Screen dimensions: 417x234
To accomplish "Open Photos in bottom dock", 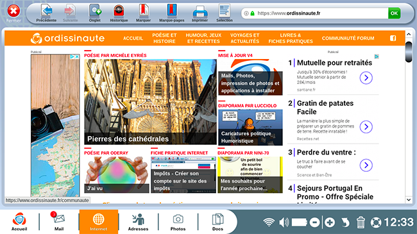I will [178, 222].
